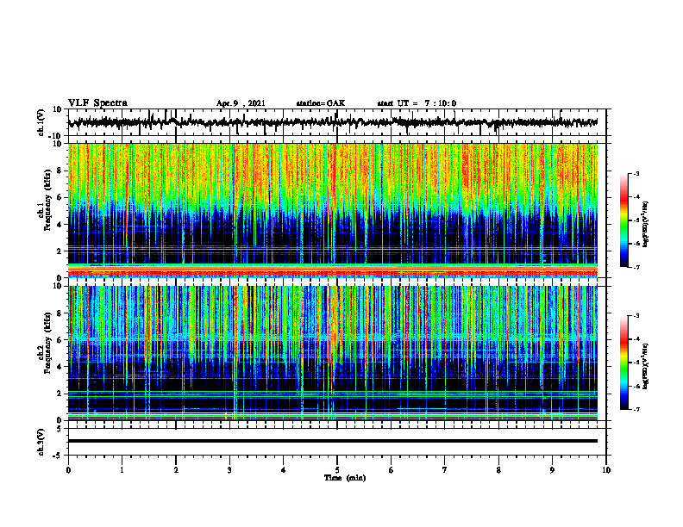Viewport: 683px width, 527px height.
Task: Click the time axis tick label '0'
Action: pos(68,470)
